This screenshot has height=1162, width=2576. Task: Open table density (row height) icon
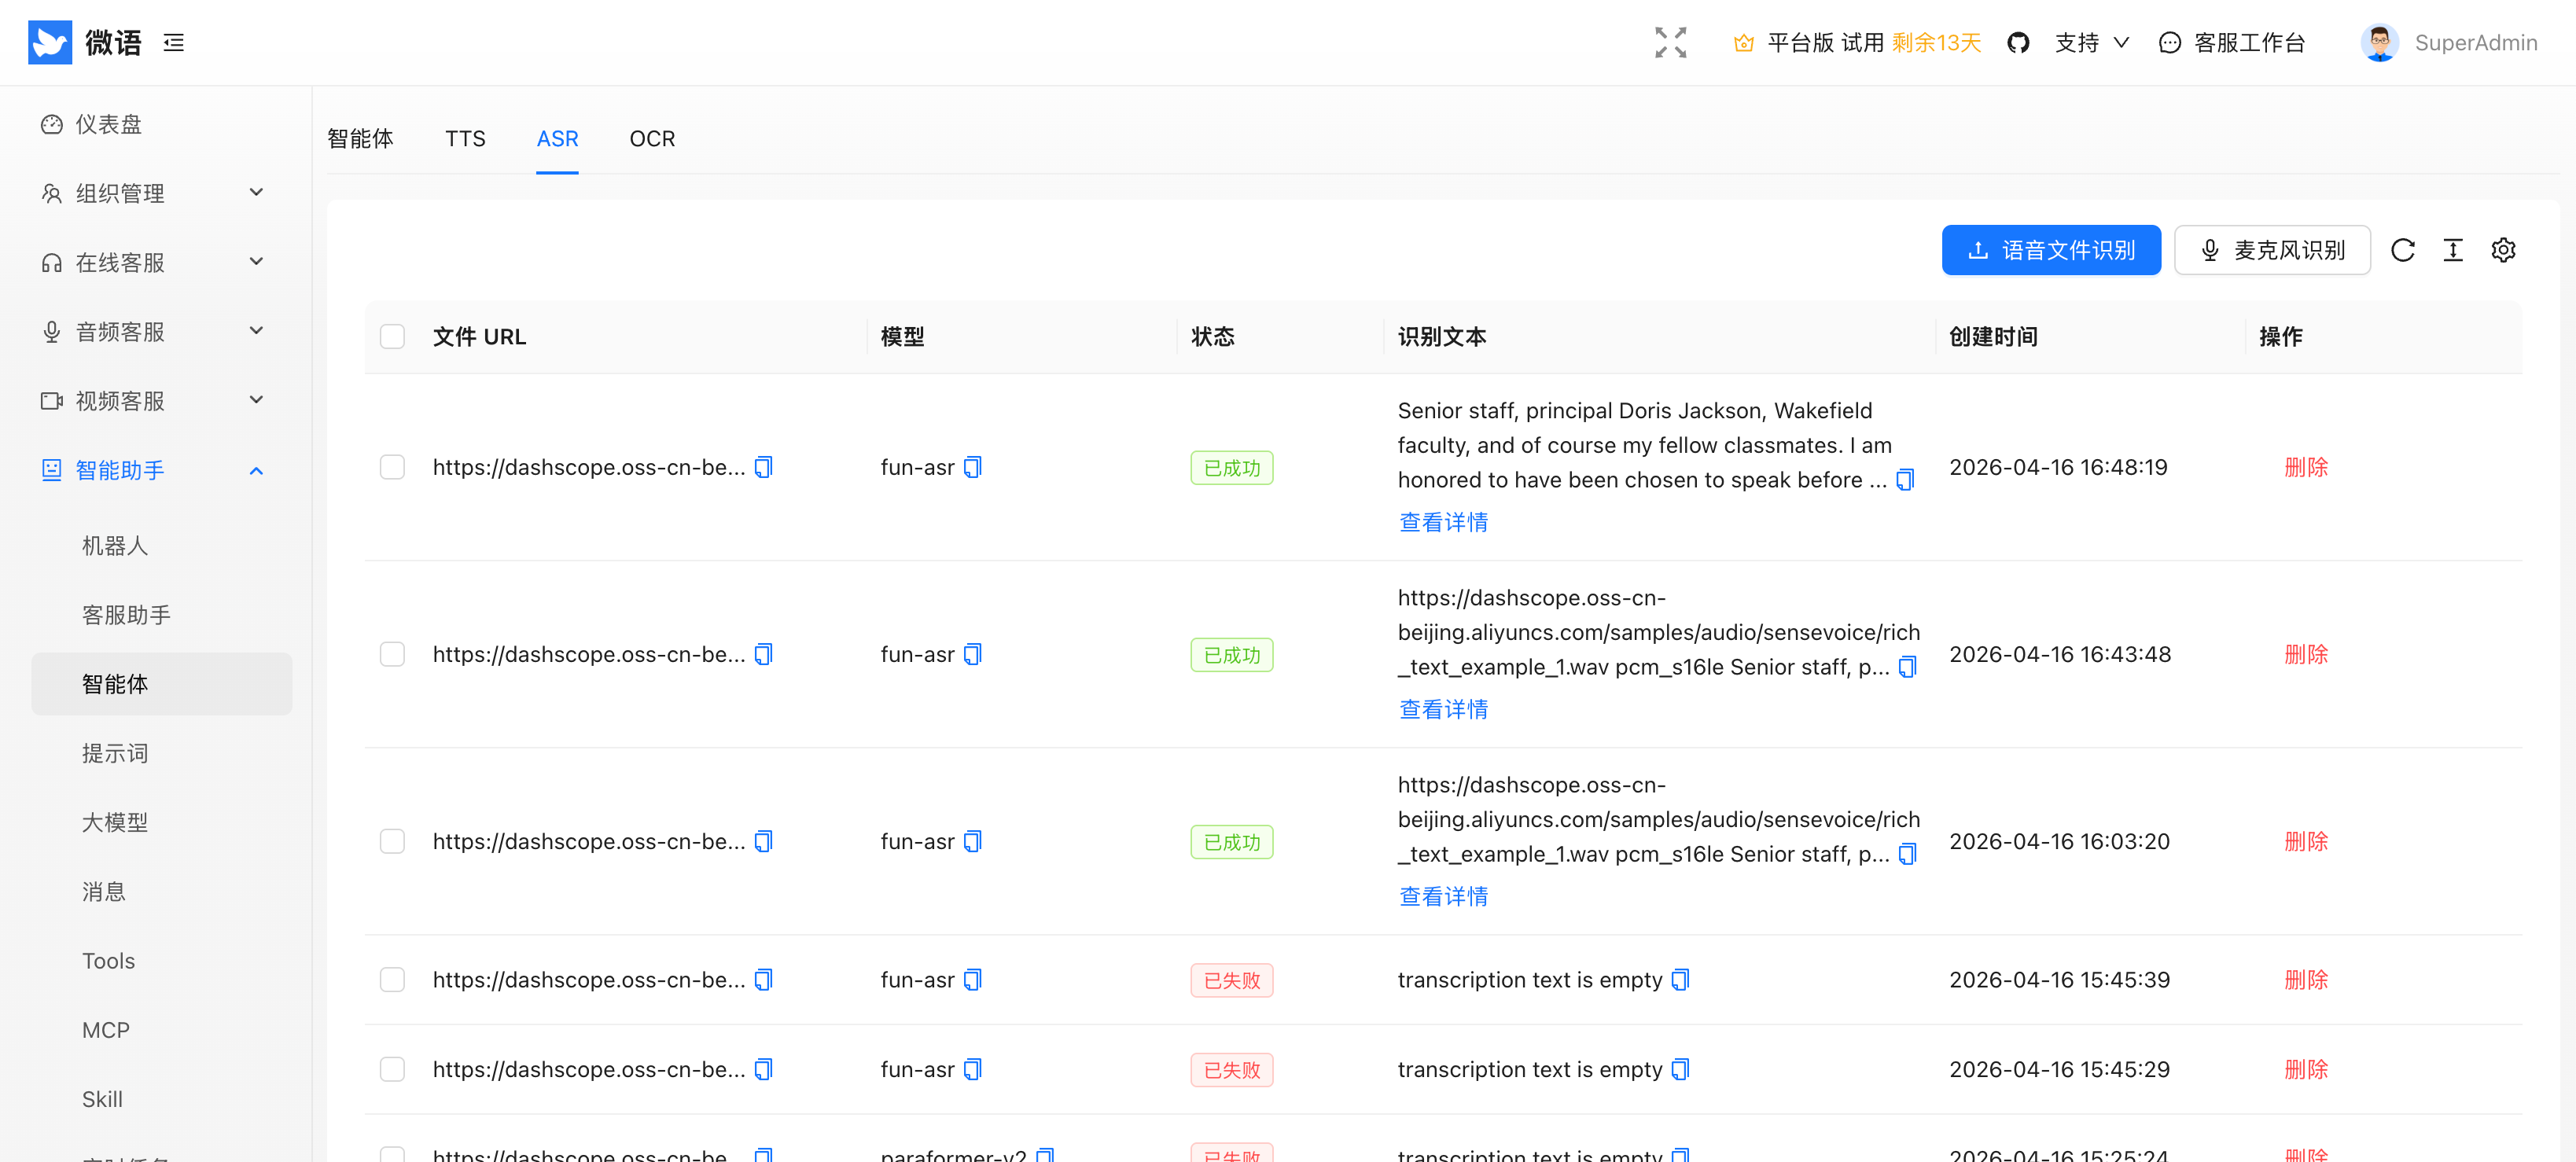tap(2452, 250)
